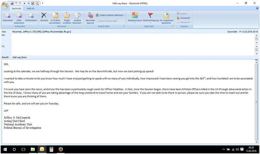Select the Nachricht ribbon tab
The width and height of the screenshot is (260, 154).
(x=16, y=8)
